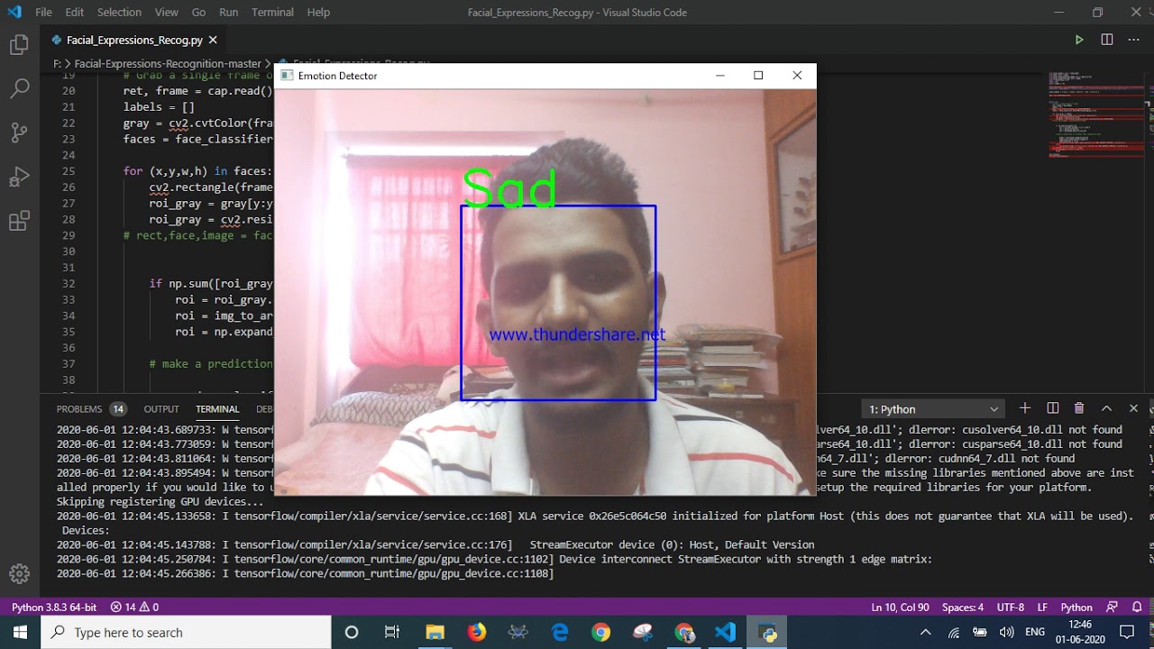The height and width of the screenshot is (649, 1154).
Task: Click the Windows taskbar search box
Action: point(186,632)
